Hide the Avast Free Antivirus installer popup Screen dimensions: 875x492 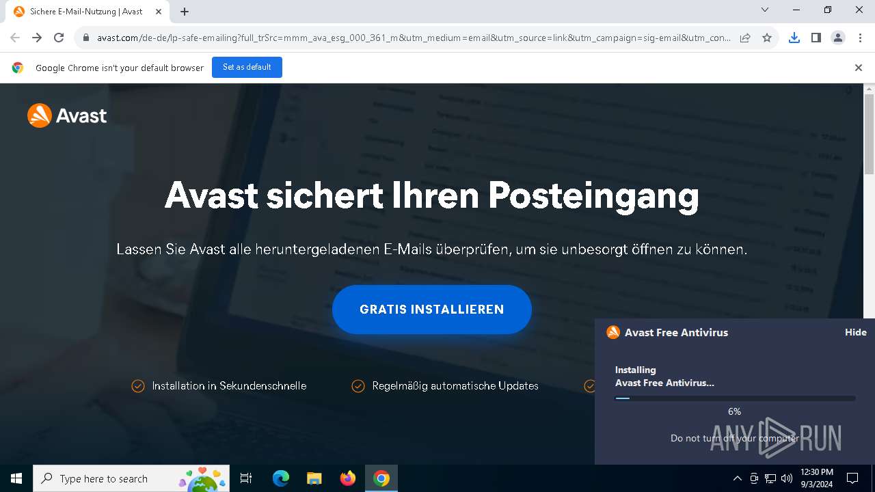(855, 332)
